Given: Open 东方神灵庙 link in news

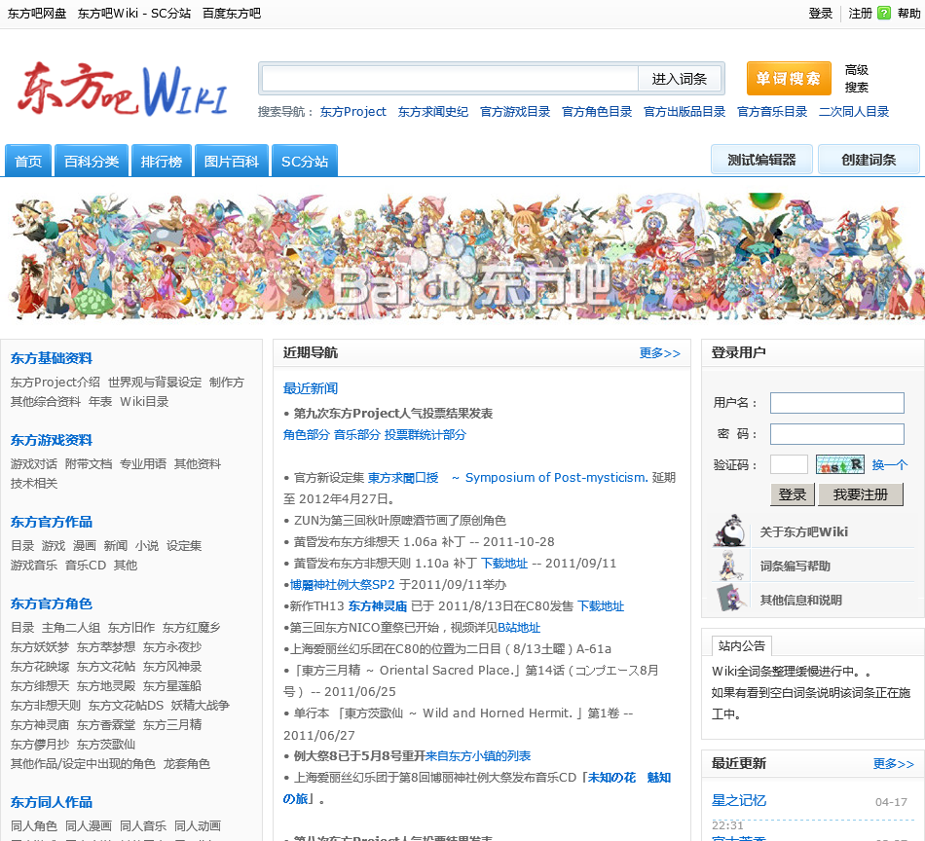Looking at the screenshot, I should pyautogui.click(x=378, y=605).
